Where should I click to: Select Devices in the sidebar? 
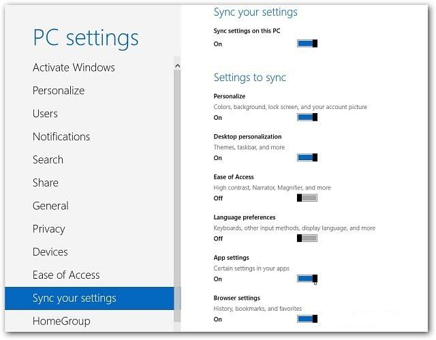[x=50, y=252]
